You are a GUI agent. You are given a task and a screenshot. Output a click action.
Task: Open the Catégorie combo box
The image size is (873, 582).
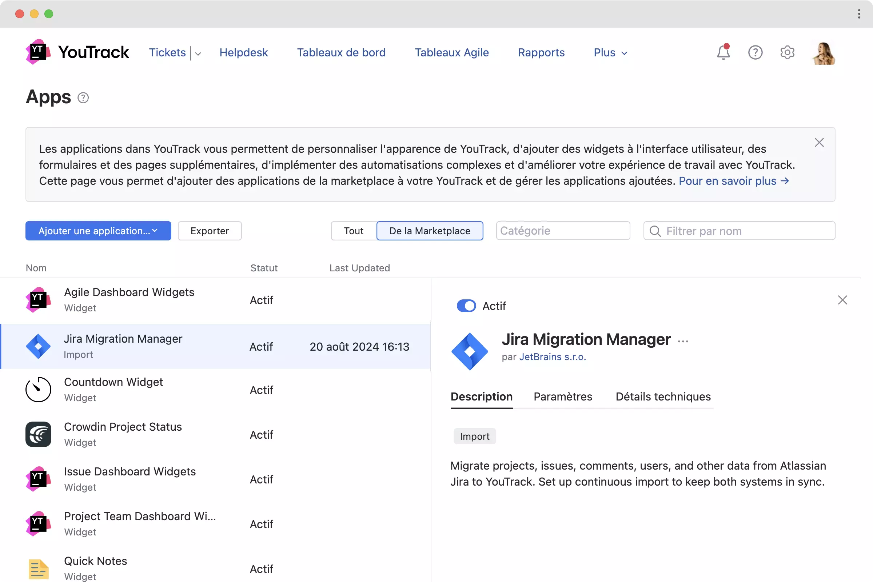tap(563, 231)
